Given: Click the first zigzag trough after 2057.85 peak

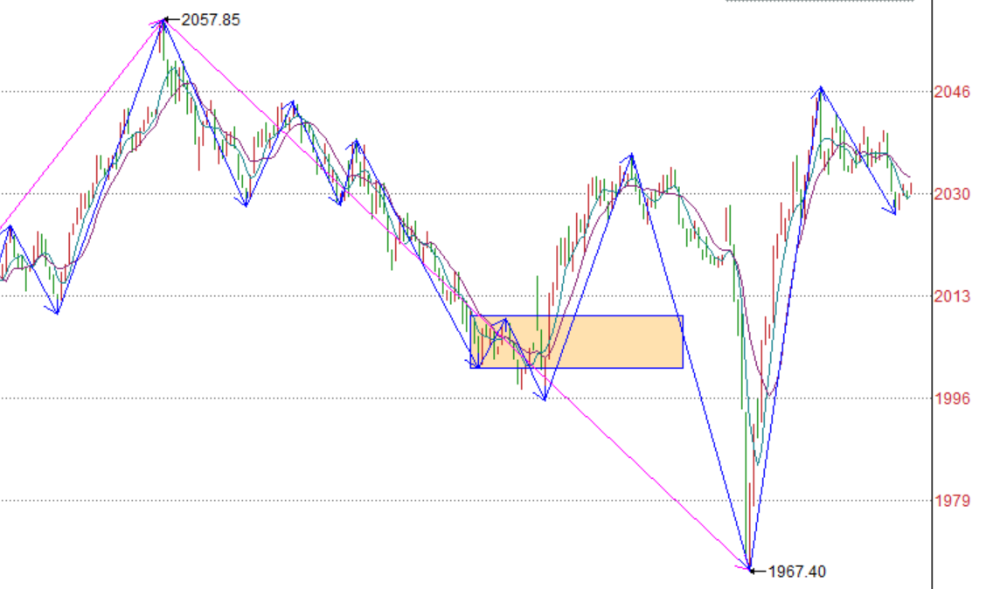Looking at the screenshot, I should [246, 205].
